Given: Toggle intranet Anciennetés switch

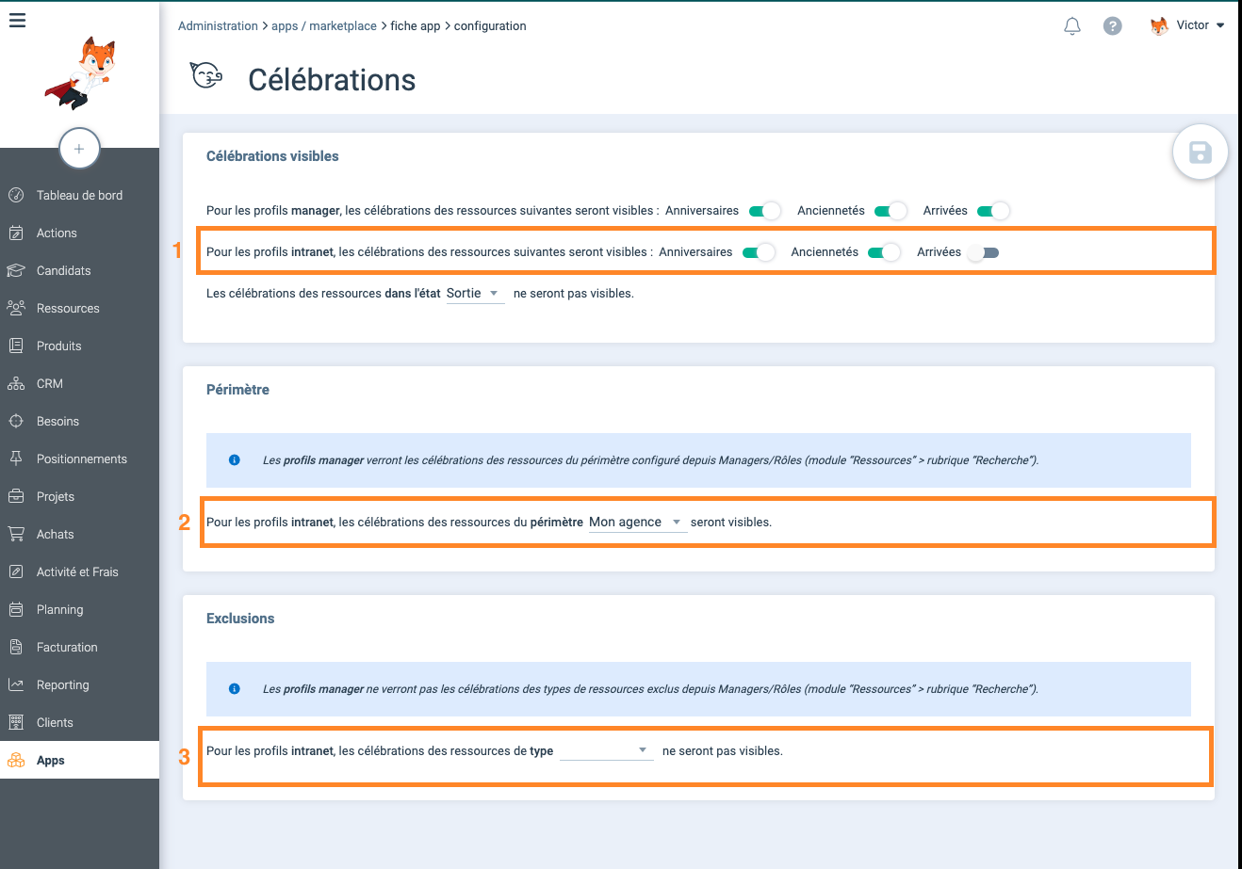Looking at the screenshot, I should [884, 252].
